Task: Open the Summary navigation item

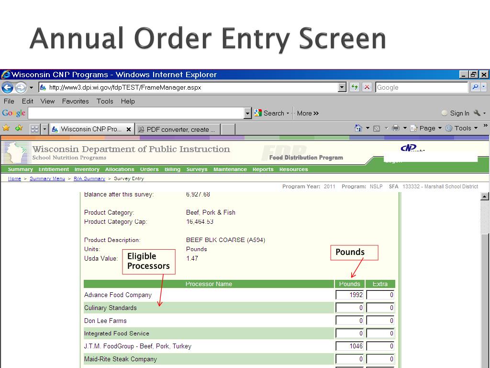Action: [x=20, y=169]
